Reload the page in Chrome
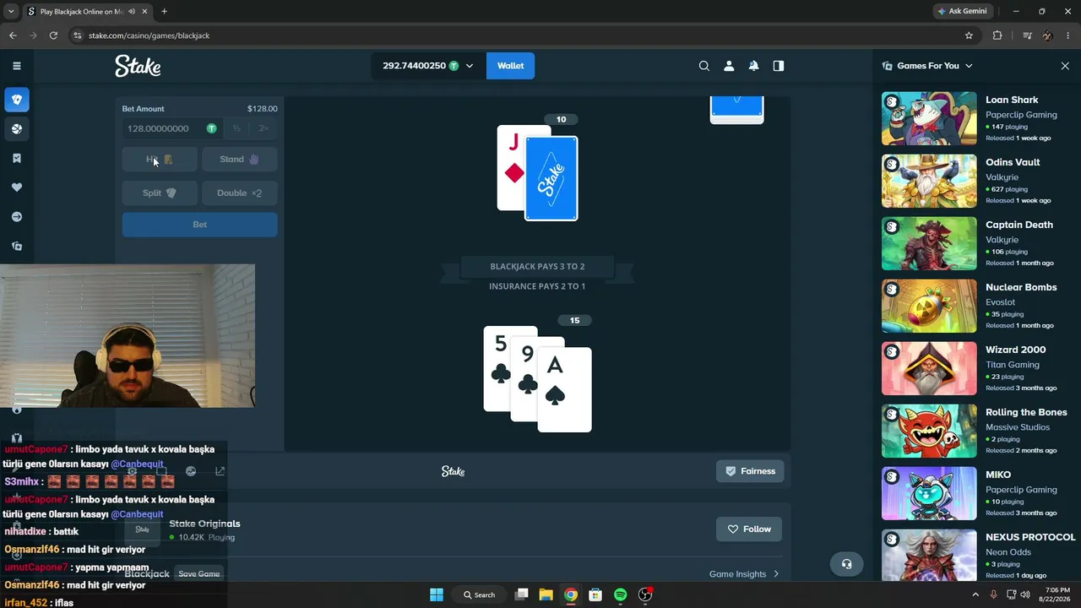 click(x=53, y=35)
